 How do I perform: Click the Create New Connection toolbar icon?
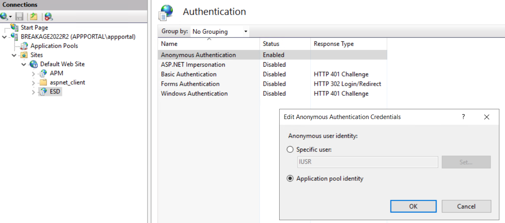click(4, 17)
